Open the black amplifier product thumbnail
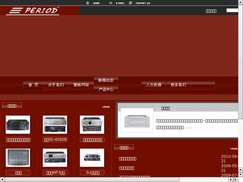The height and width of the screenshot is (182, 243). (18, 125)
